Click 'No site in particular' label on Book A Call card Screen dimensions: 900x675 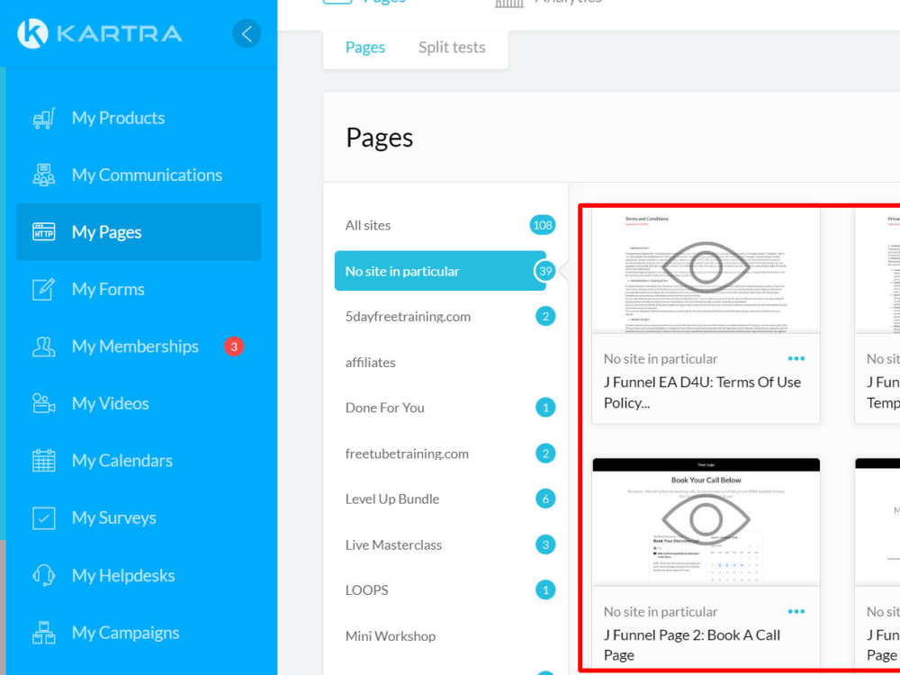[660, 611]
